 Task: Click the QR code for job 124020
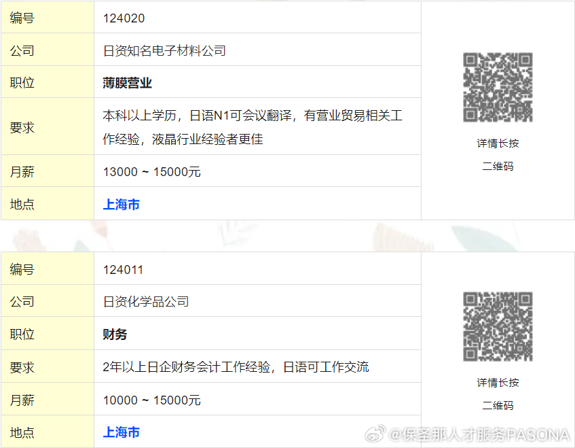click(498, 87)
